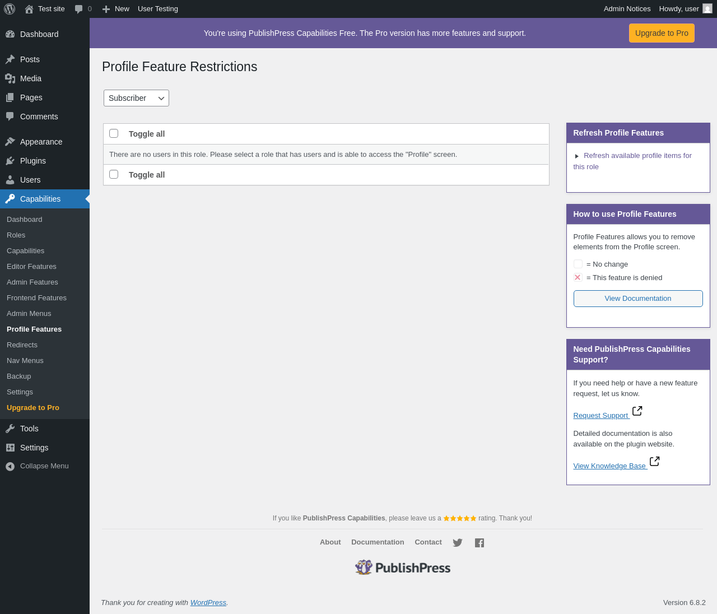Open the Subscriber role dropdown
Screen dimensions: 717x614
(136, 98)
